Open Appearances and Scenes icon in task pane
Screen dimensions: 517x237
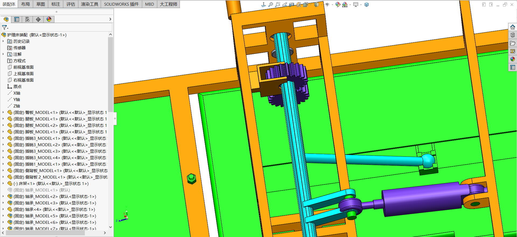point(513,59)
